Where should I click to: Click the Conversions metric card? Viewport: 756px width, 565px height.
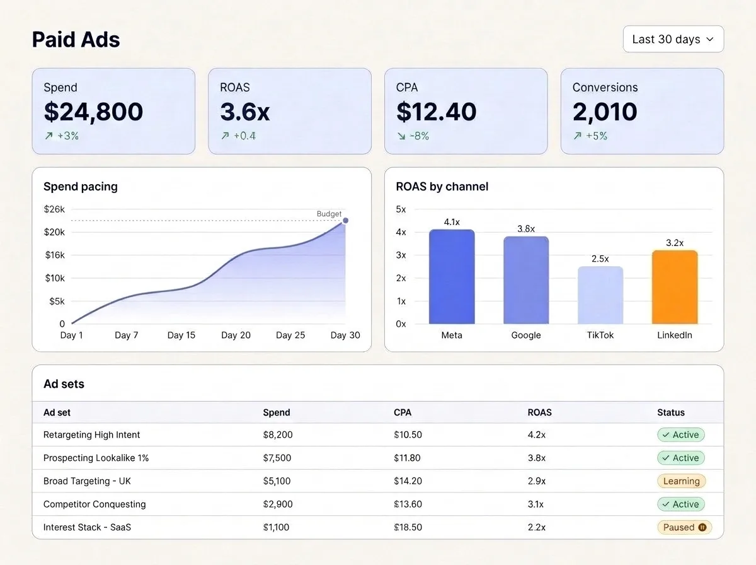pos(642,111)
